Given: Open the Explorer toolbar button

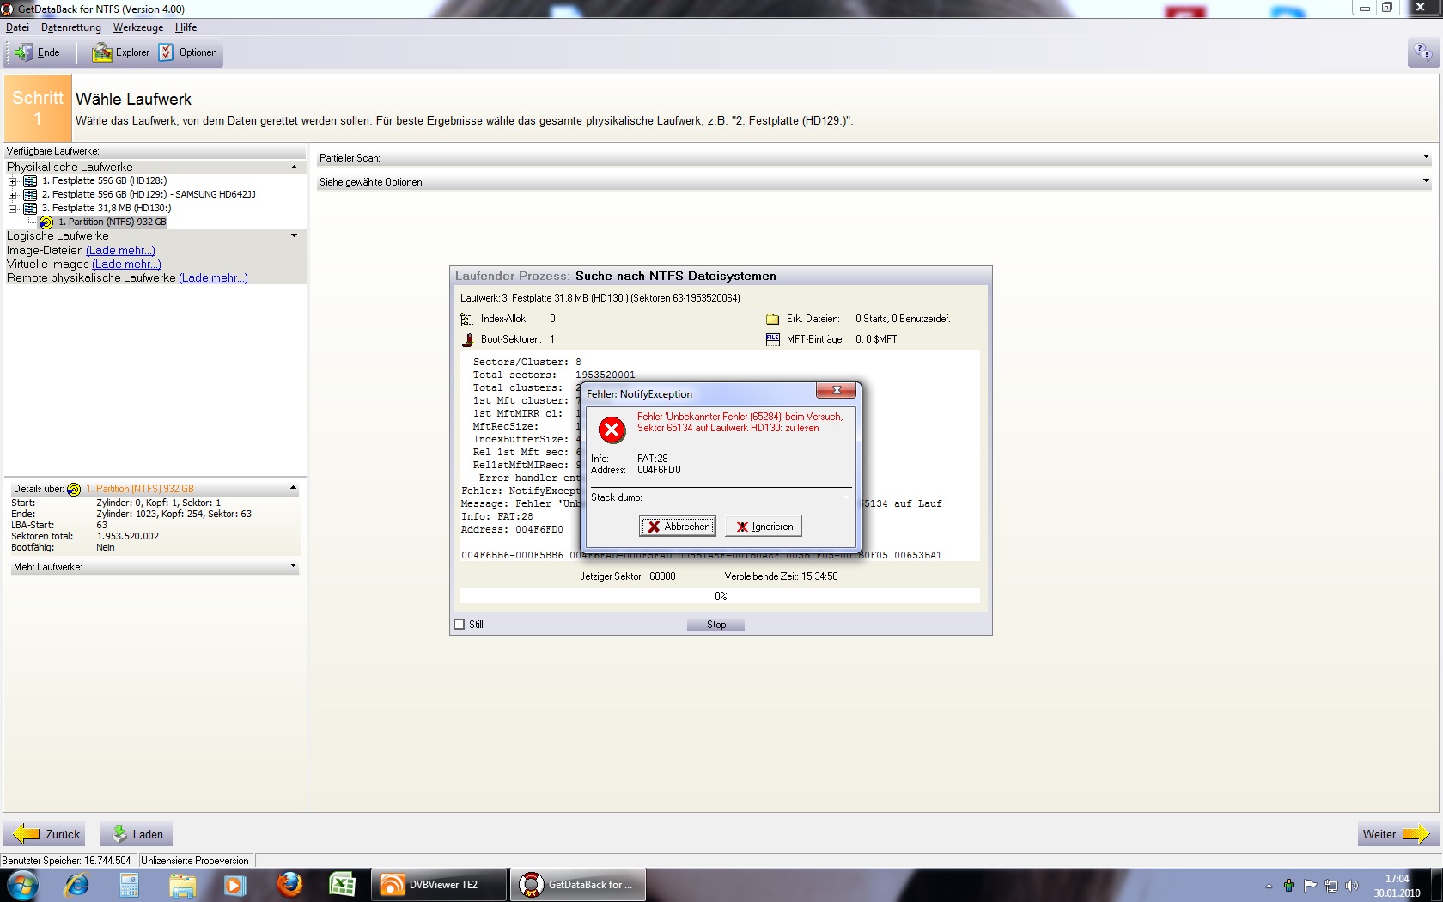Looking at the screenshot, I should (121, 52).
